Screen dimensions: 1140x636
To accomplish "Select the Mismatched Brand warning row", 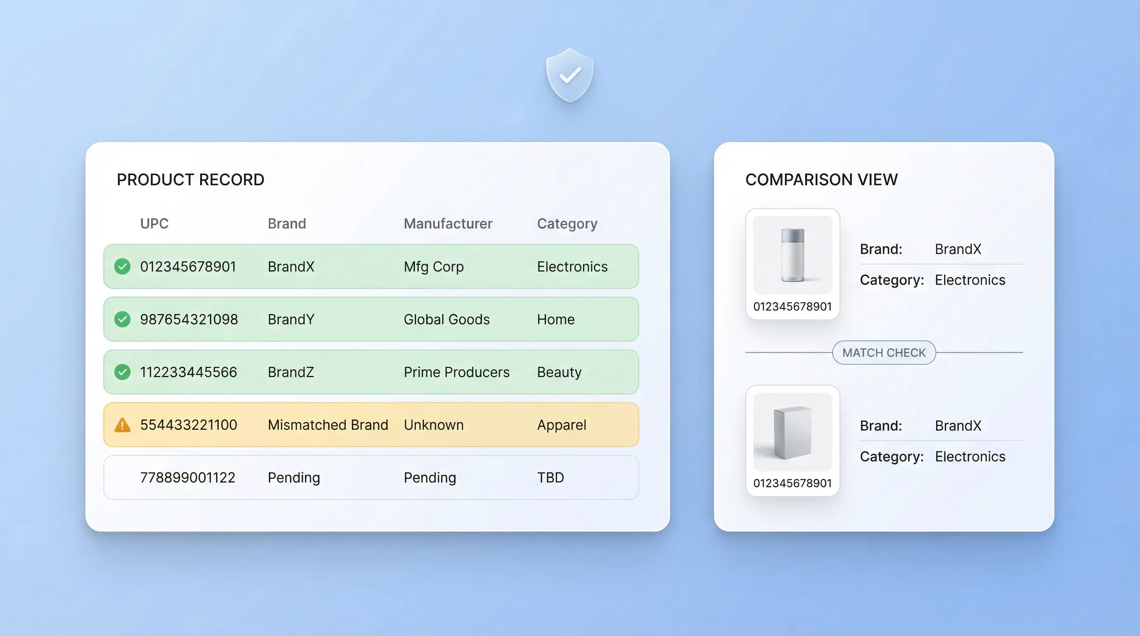I will [371, 425].
